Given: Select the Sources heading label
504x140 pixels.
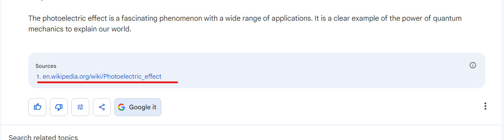Looking at the screenshot, I should tap(46, 66).
